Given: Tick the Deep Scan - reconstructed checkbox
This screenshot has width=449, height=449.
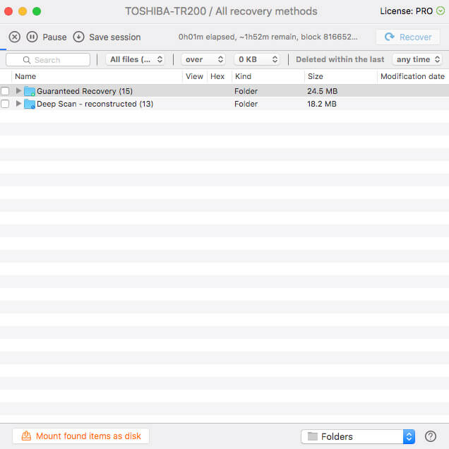Looking at the screenshot, I should click(6, 104).
